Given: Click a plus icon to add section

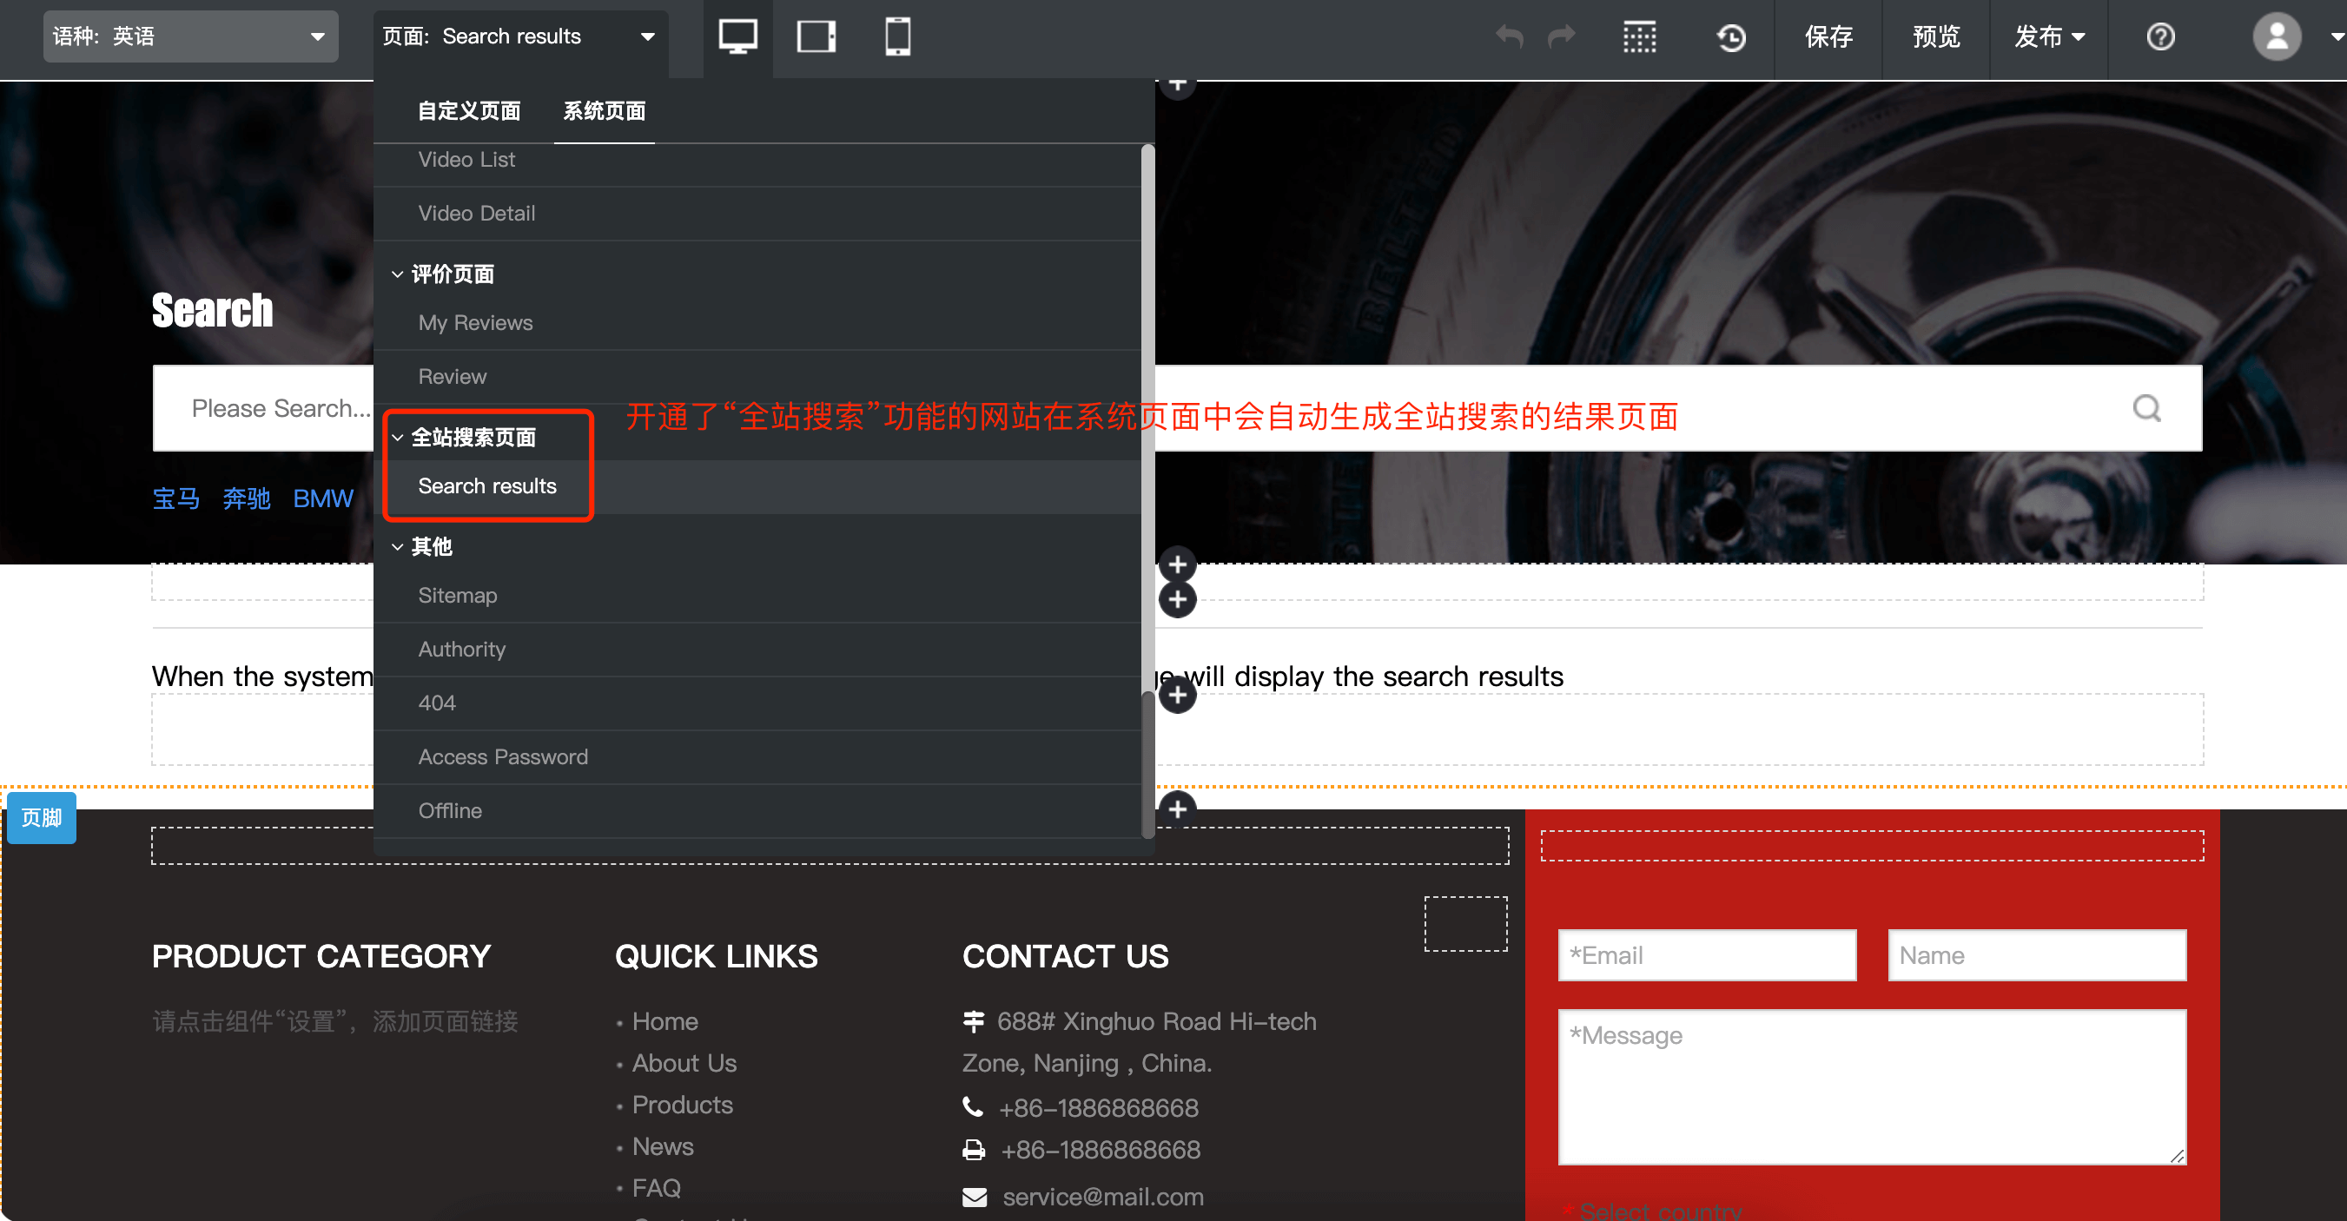Looking at the screenshot, I should (1177, 563).
